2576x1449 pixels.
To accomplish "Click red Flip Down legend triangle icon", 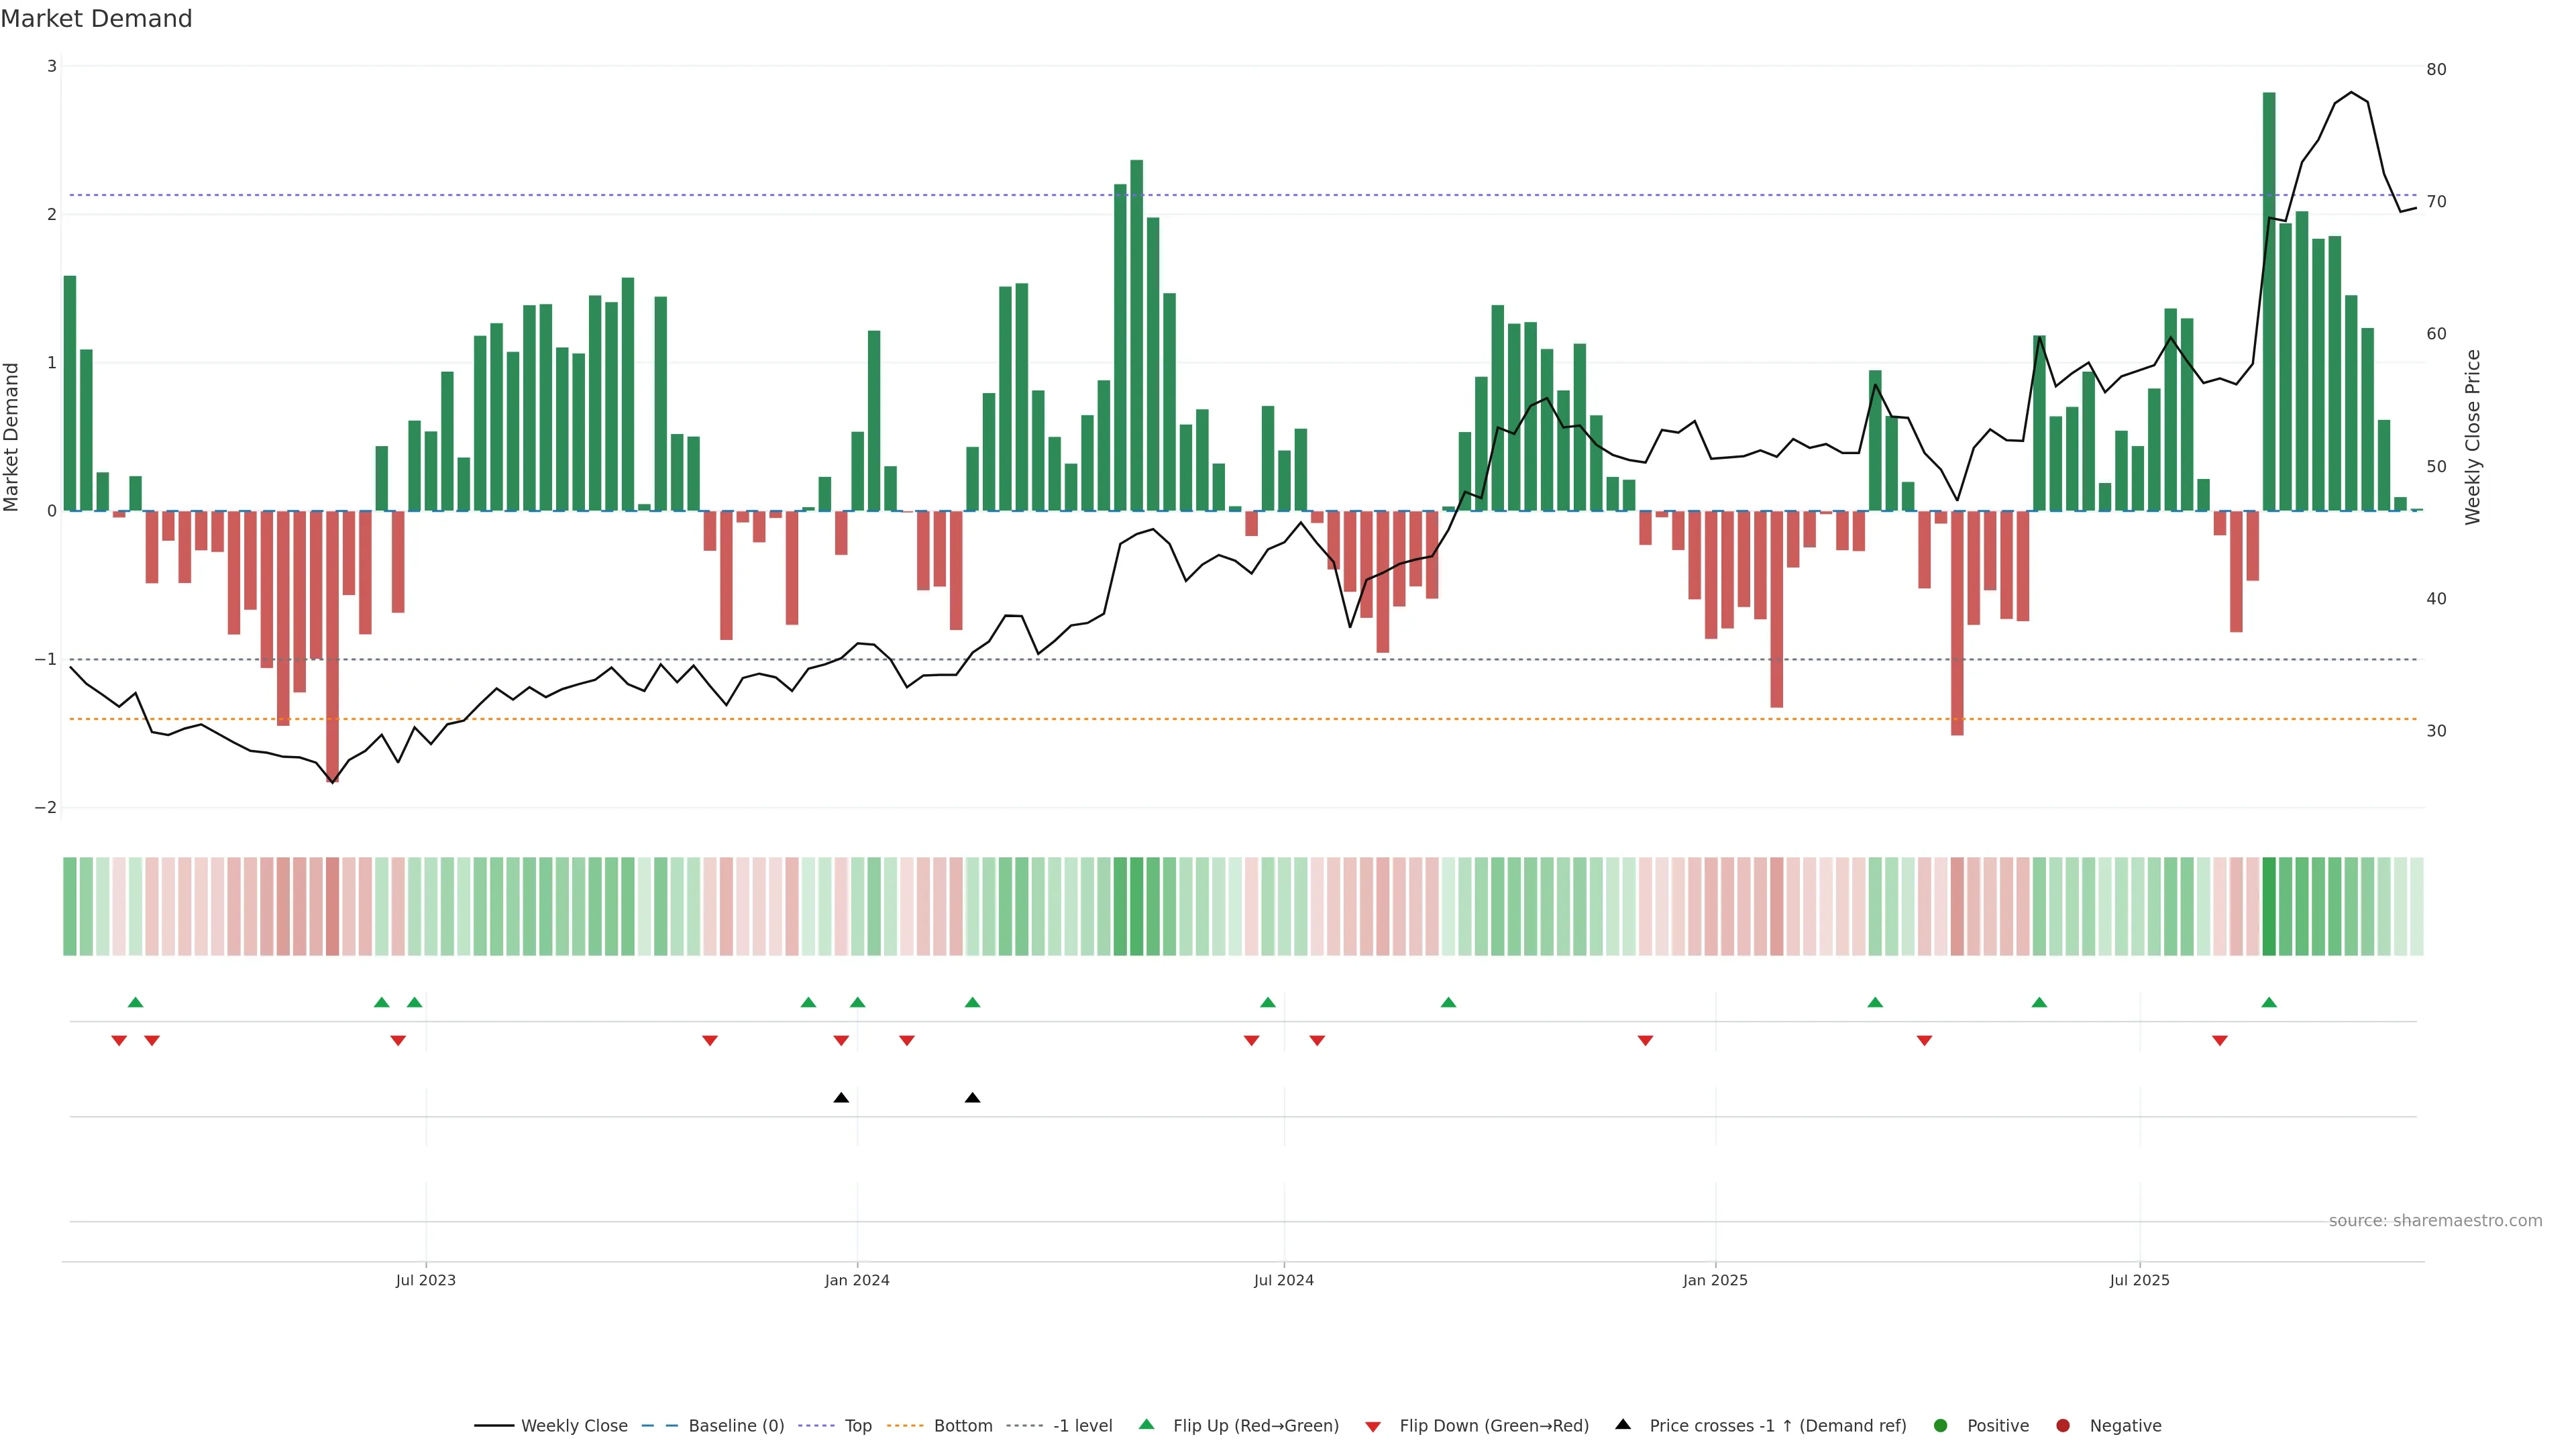I will coord(1373,1426).
